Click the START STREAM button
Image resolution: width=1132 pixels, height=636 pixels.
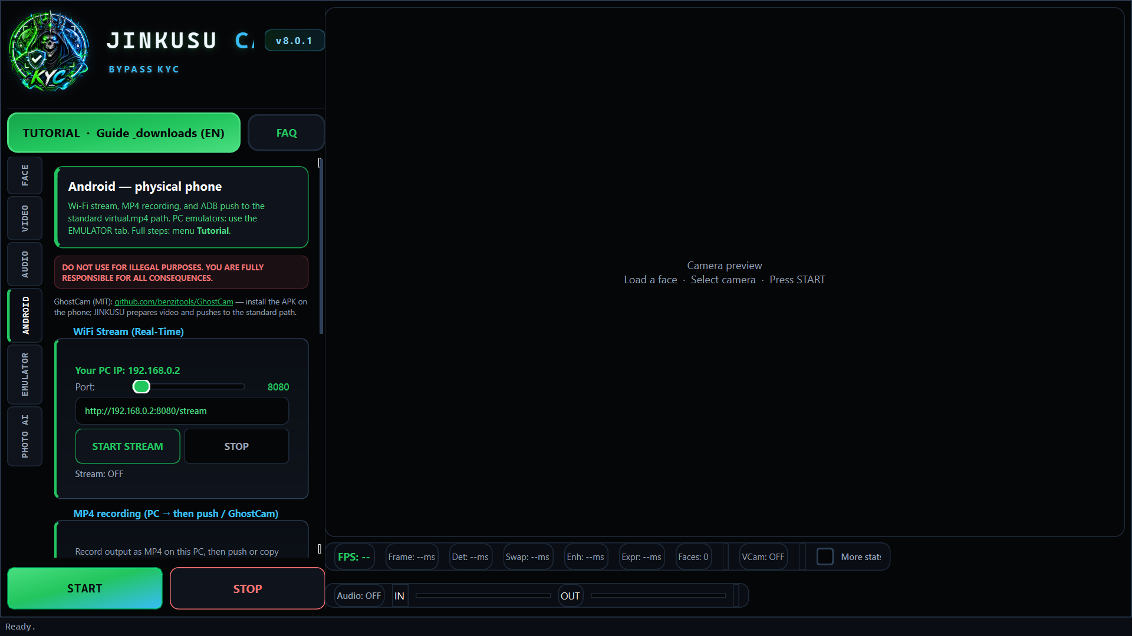coord(128,446)
